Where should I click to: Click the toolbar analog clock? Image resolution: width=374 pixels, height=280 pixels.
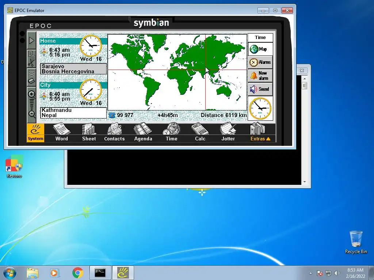[260, 108]
